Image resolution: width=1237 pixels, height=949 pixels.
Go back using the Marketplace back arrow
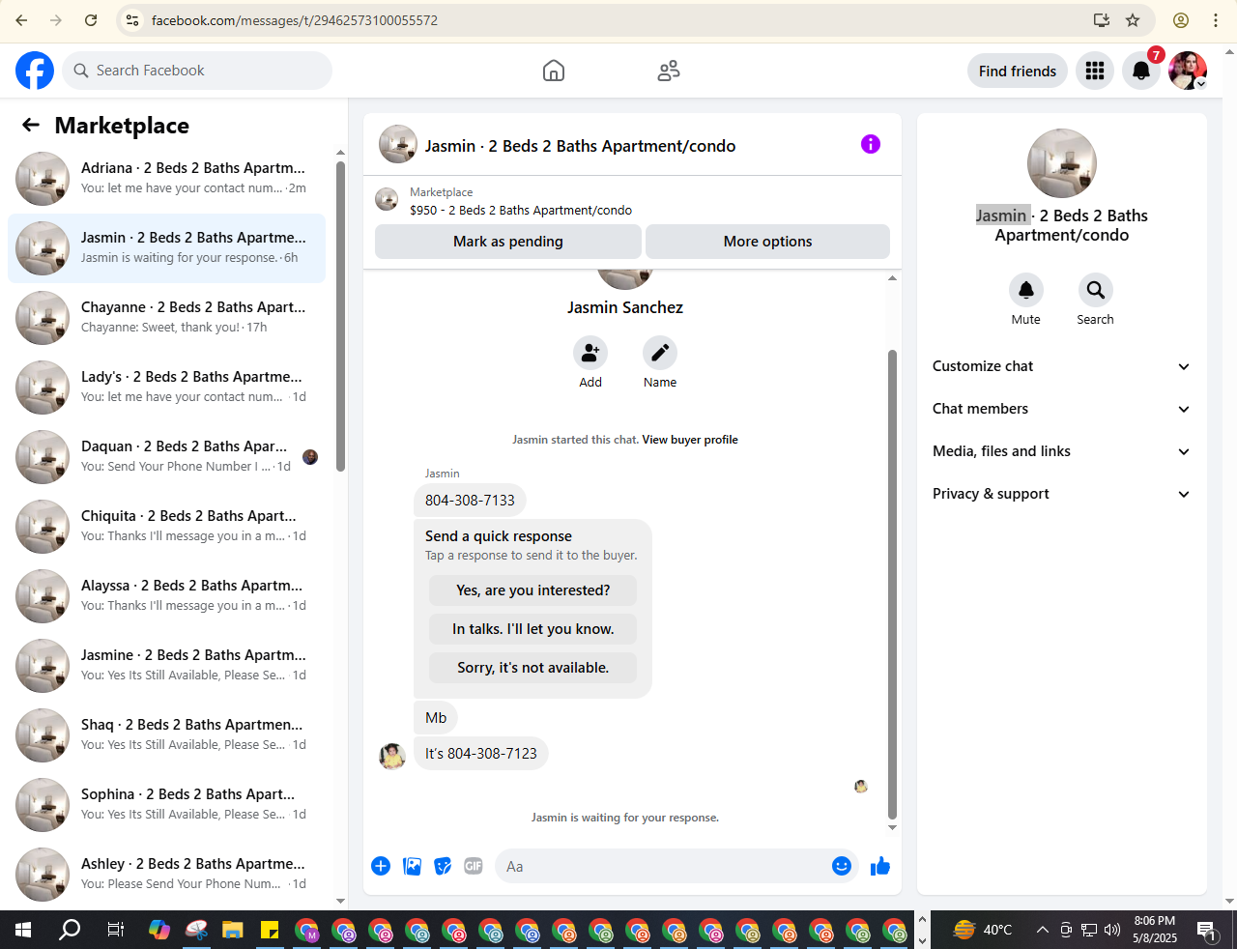(31, 125)
